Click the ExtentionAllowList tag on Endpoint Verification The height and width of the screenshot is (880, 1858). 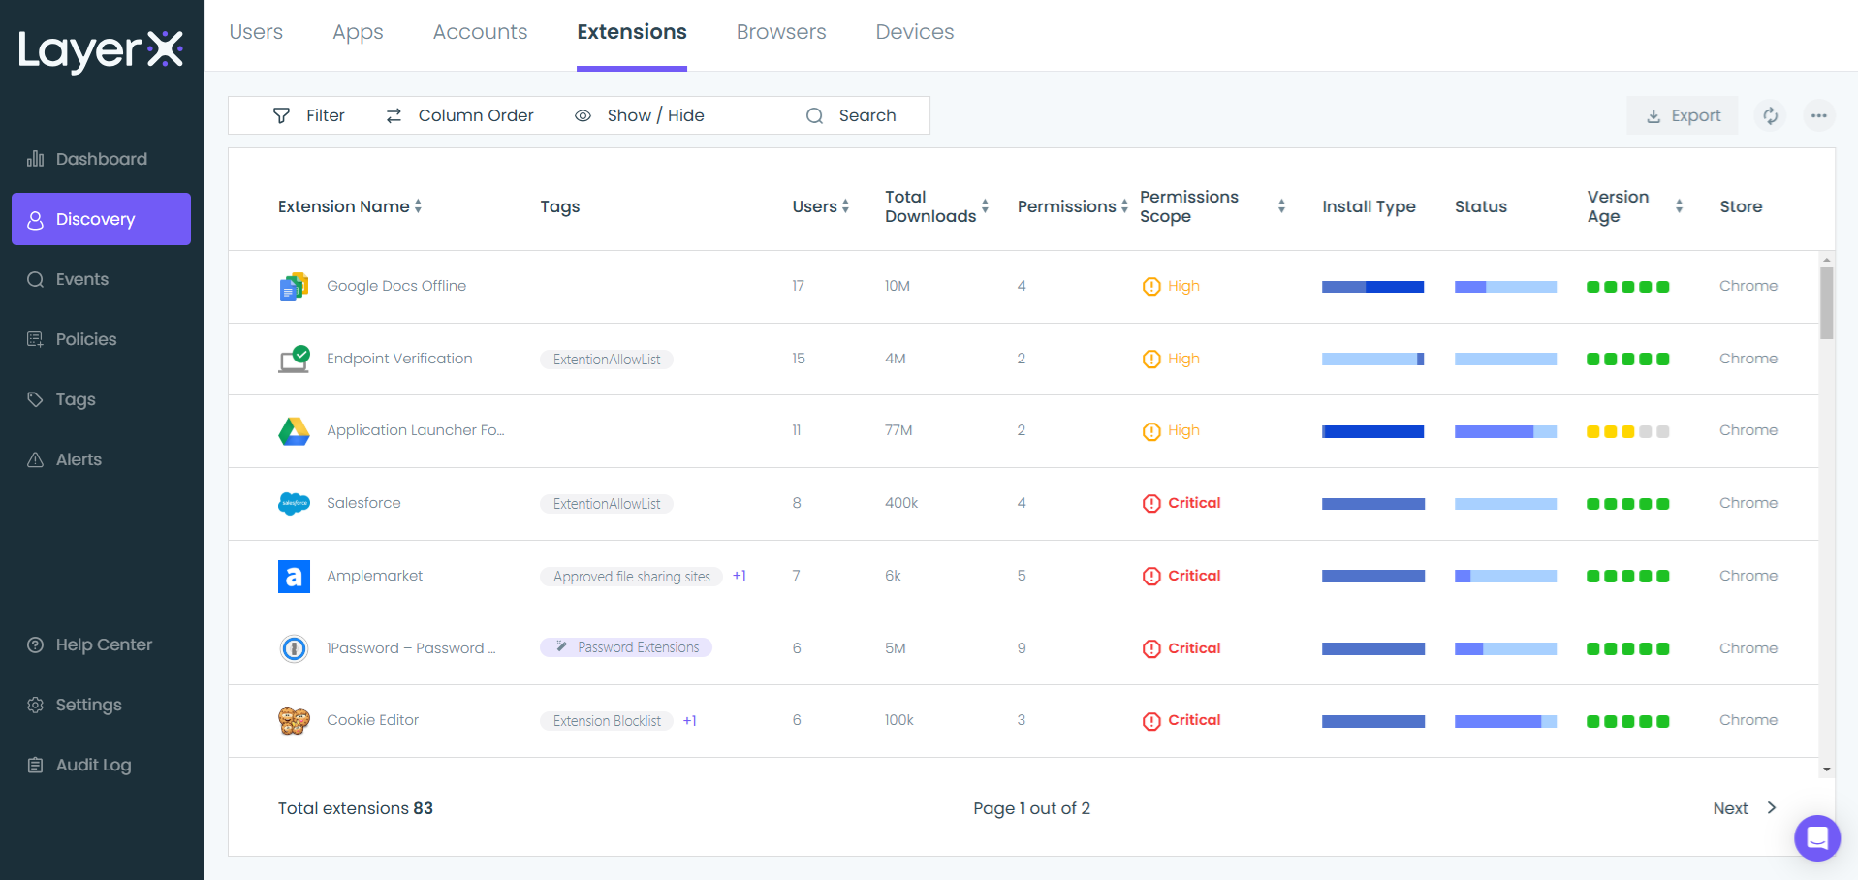tap(607, 360)
